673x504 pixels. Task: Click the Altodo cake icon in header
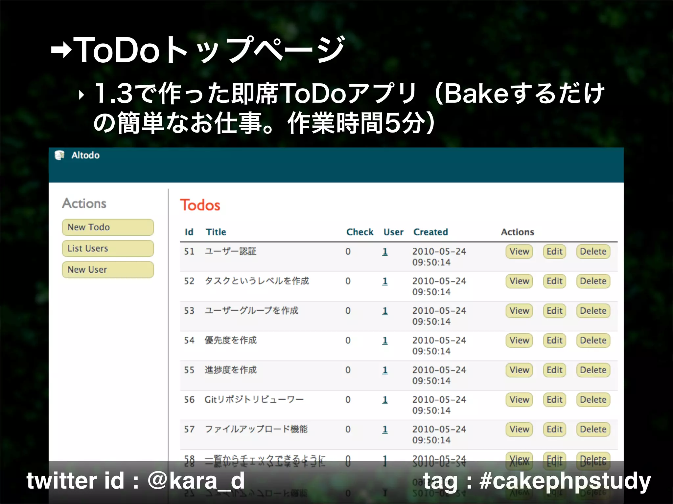[x=59, y=155]
